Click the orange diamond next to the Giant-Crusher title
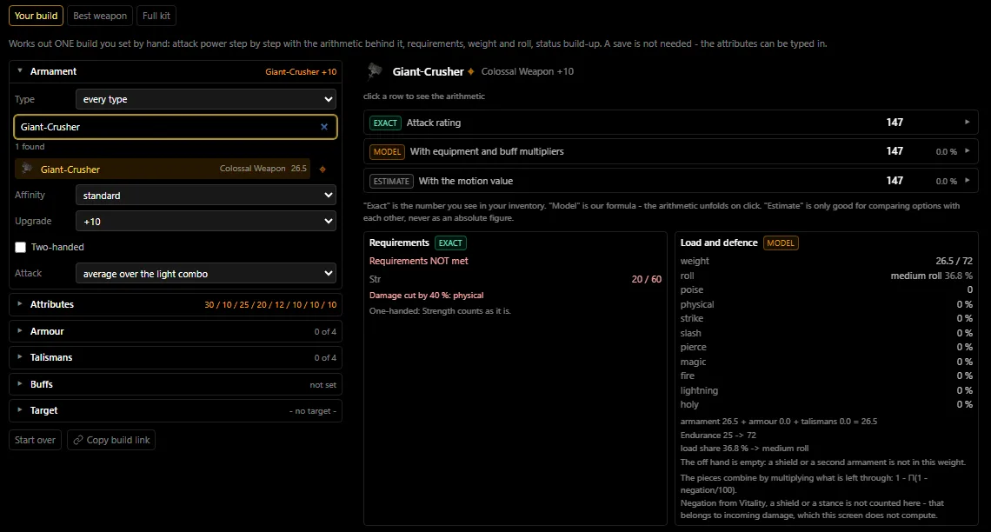Viewport: 991px width, 532px height. click(x=471, y=71)
